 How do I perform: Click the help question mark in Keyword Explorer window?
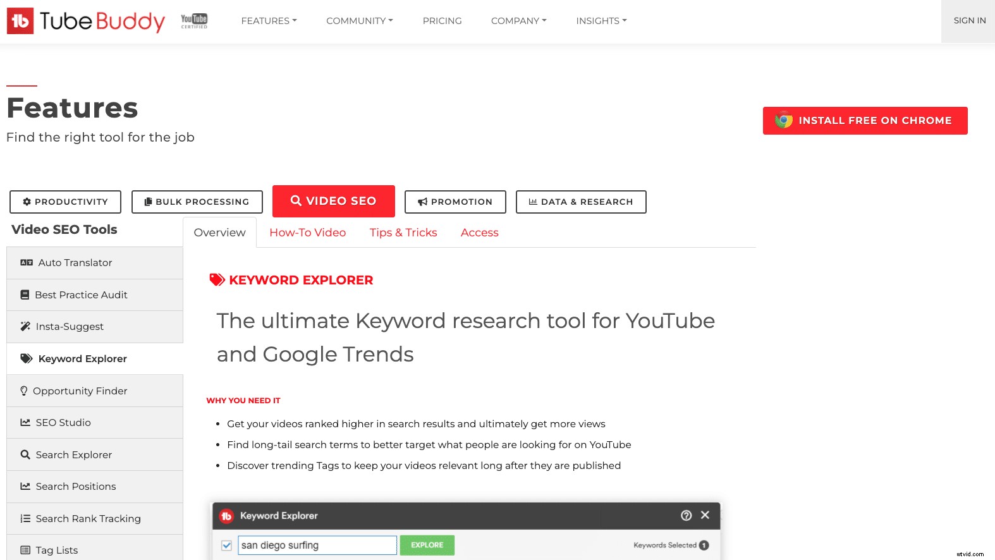pos(686,515)
